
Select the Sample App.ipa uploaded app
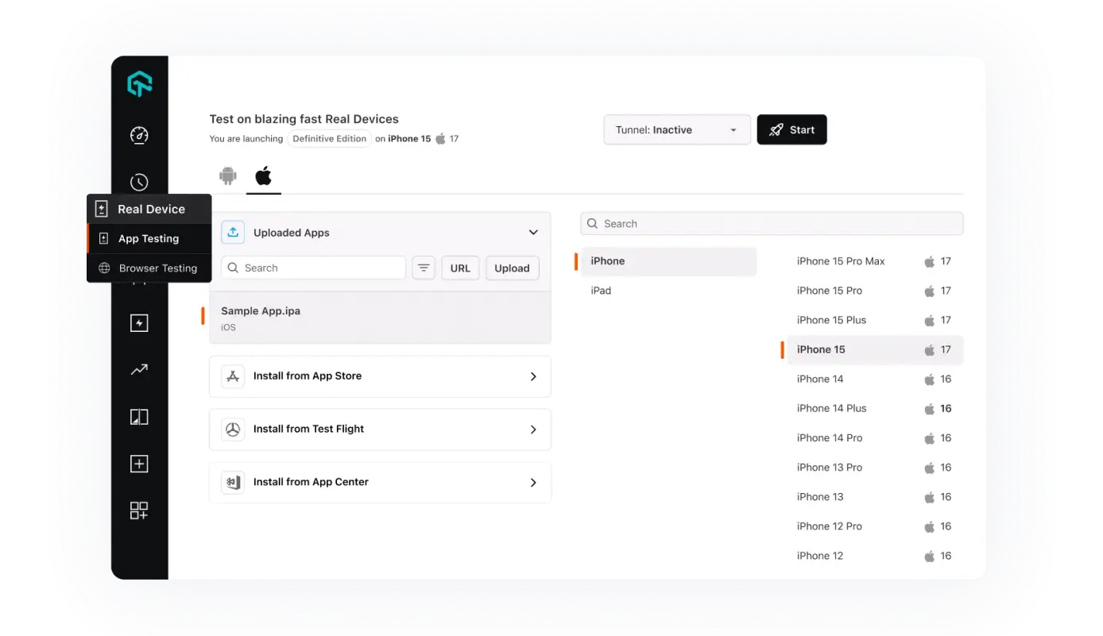point(380,318)
